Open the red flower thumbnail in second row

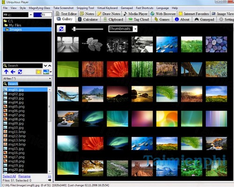tap(117, 69)
